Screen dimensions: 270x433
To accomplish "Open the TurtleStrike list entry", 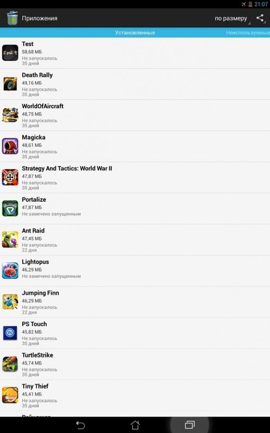I will point(135,364).
